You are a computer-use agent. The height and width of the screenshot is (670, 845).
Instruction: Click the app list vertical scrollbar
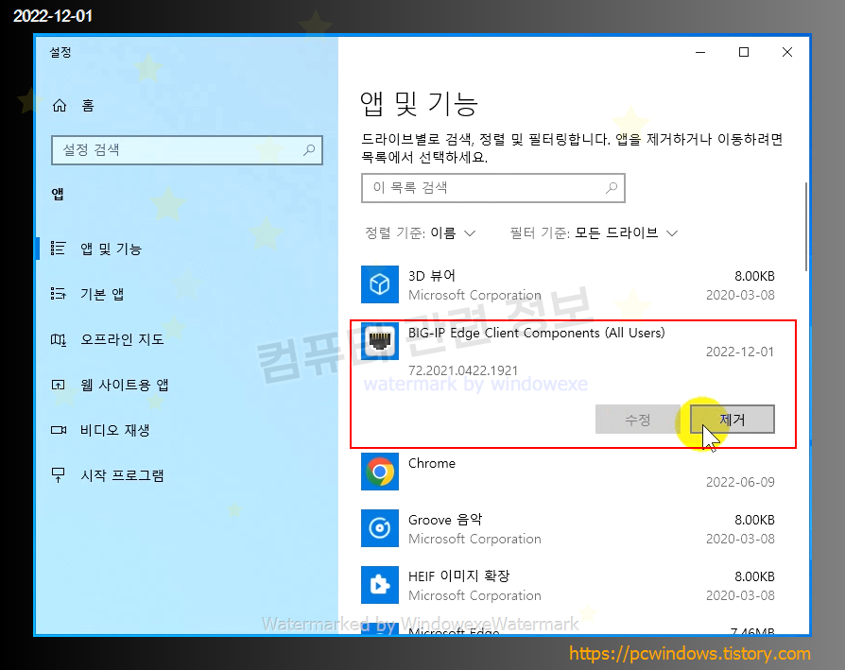(x=805, y=226)
